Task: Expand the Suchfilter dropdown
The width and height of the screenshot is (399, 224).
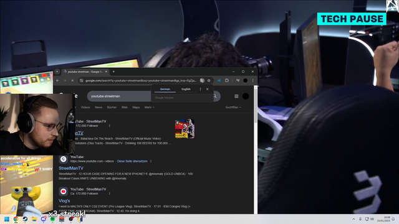Action: pos(233,108)
